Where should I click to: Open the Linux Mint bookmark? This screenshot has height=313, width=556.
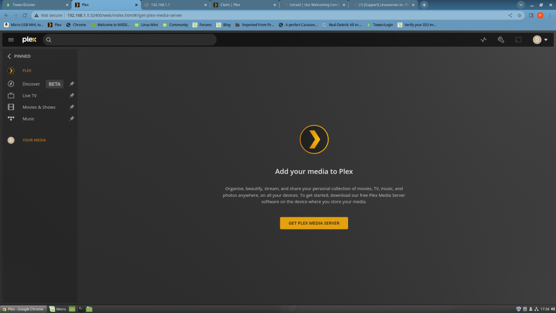(146, 25)
